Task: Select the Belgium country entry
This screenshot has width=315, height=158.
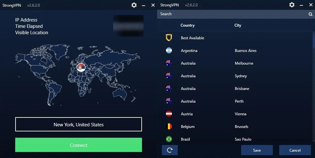Action: point(188,126)
